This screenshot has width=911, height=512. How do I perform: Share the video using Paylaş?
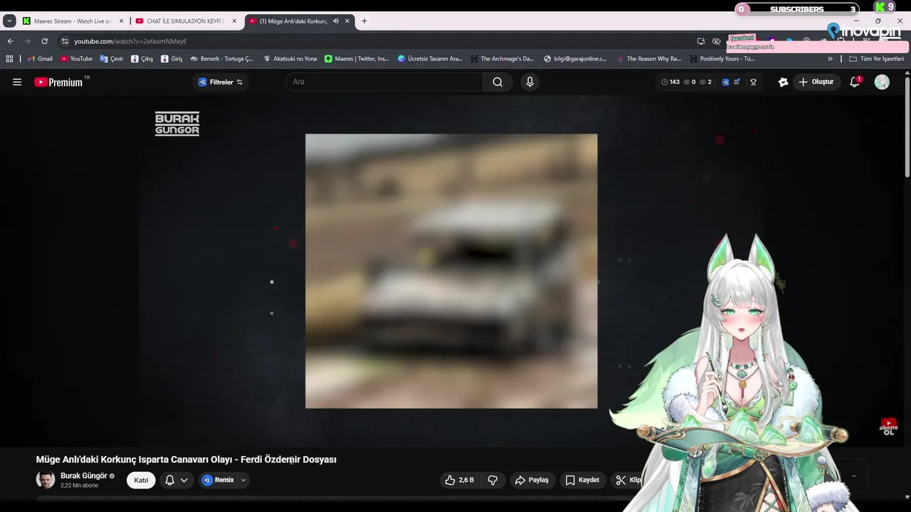532,480
